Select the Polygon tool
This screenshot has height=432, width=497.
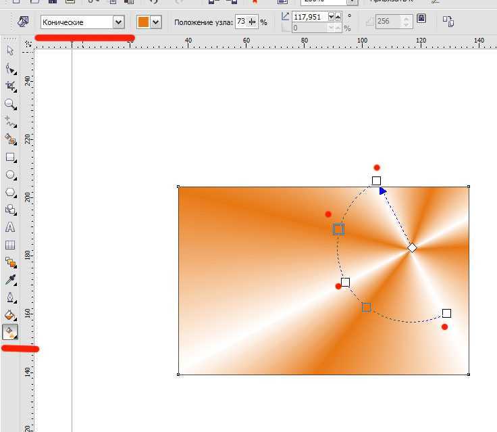point(11,193)
